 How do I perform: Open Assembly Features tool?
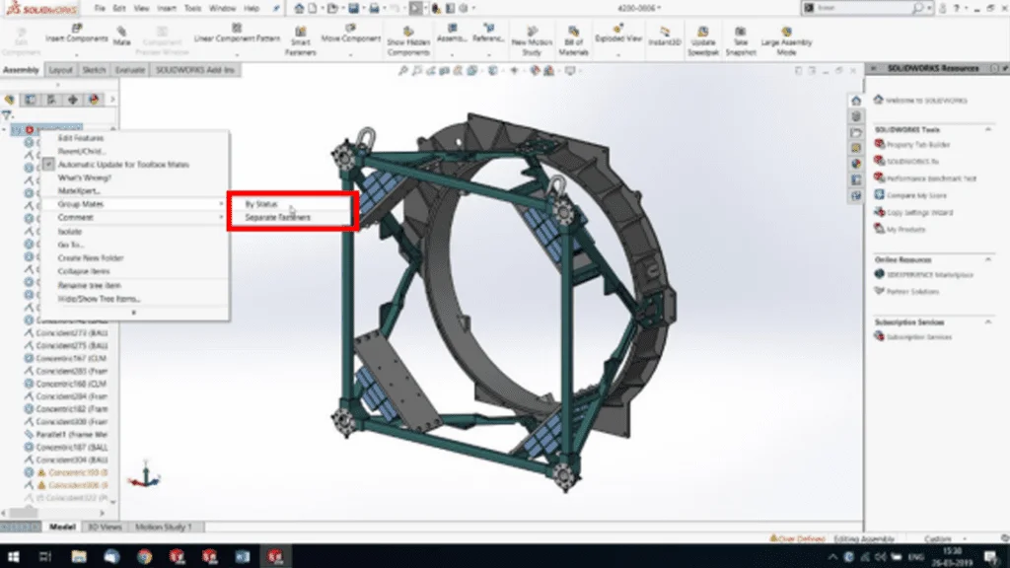coord(452,34)
